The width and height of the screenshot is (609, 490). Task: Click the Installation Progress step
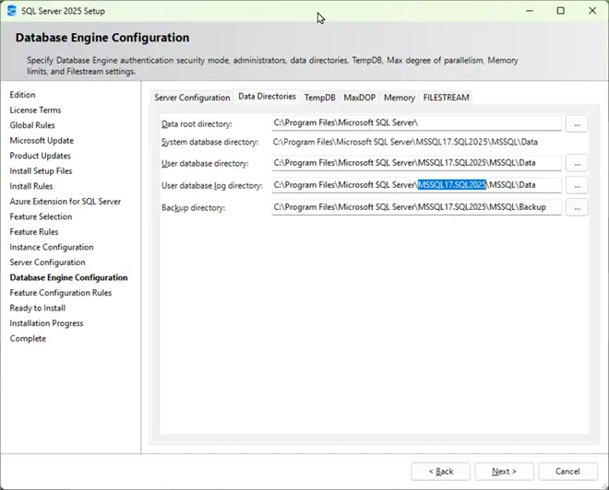[x=46, y=323]
